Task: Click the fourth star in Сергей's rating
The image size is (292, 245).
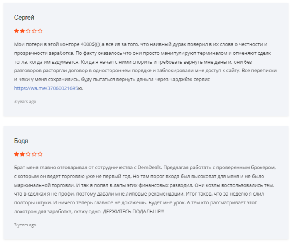Action: point(34,31)
